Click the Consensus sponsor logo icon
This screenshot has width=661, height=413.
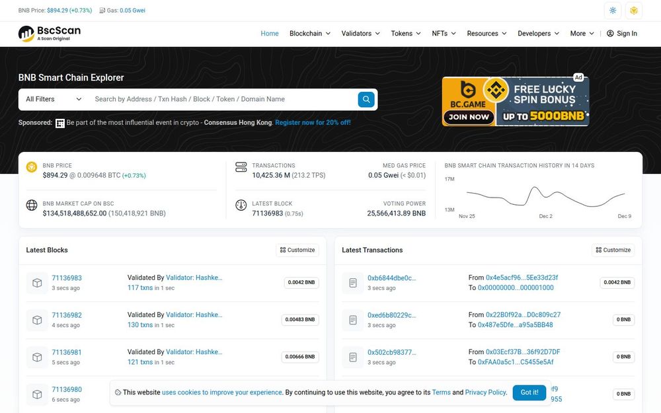coord(60,123)
